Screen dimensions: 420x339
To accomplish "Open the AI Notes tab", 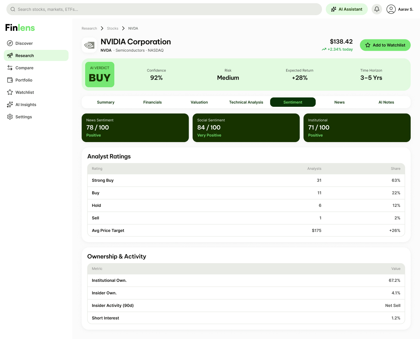I will [386, 102].
